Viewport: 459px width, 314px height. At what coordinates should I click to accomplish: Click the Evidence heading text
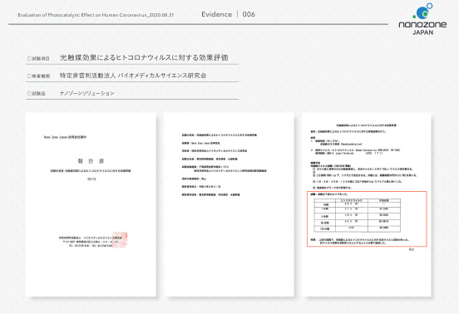(217, 14)
